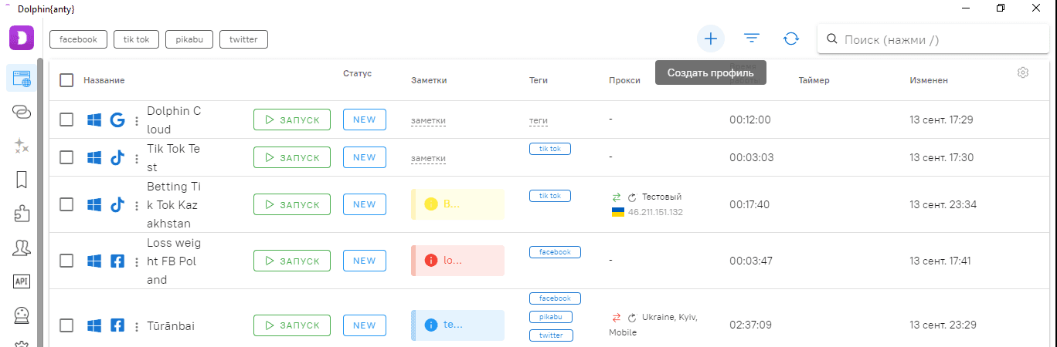The width and height of the screenshot is (1057, 347).
Task: Launch the Dolphin Cloud profile with ЗАПУСК
Action: [x=292, y=120]
